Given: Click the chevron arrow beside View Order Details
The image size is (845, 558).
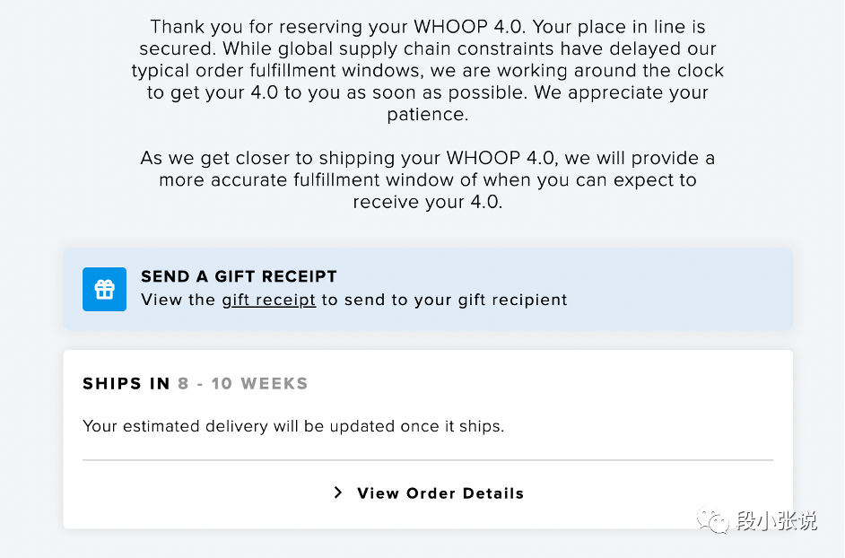Looking at the screenshot, I should [x=338, y=493].
